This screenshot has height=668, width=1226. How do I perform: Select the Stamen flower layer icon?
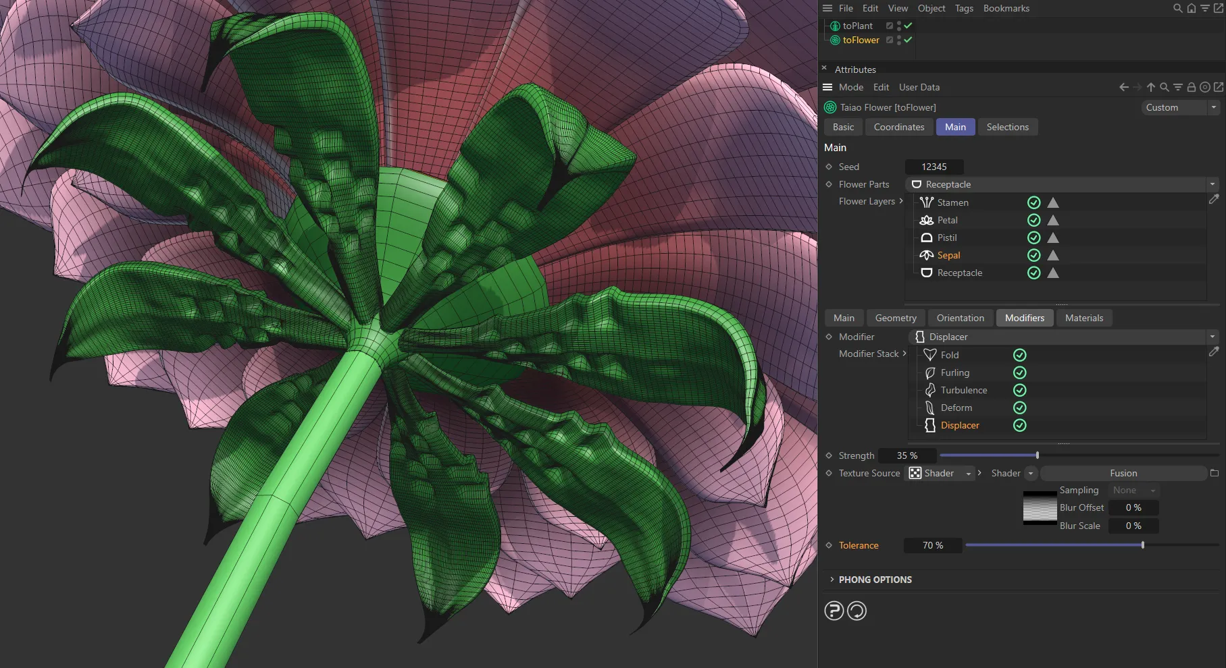tap(926, 202)
